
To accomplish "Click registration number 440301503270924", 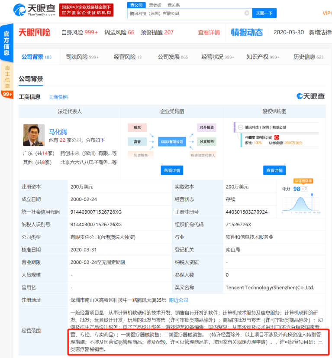I will point(246,212).
